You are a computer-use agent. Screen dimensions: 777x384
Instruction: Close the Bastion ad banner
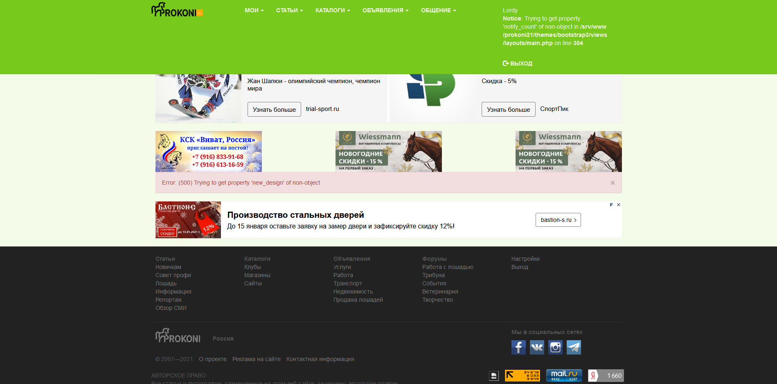[x=618, y=205]
